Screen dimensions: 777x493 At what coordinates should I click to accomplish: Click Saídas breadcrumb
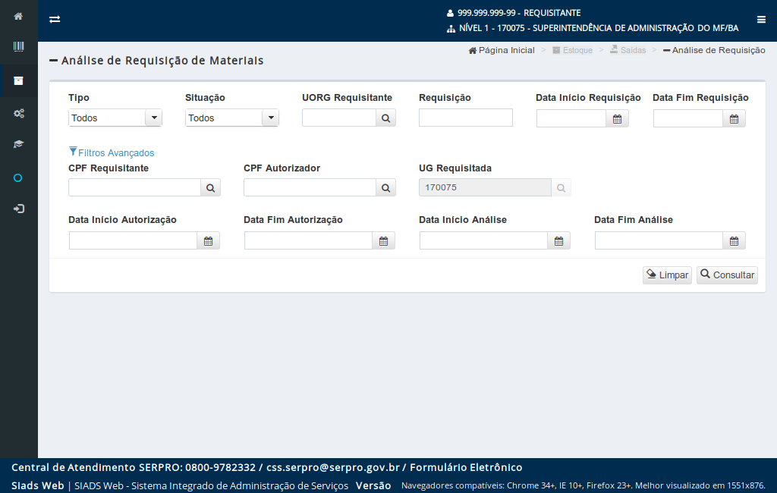[x=628, y=50]
